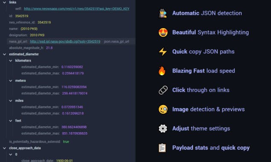This screenshot has width=271, height=162.
Task: Click the Payload stats and quick copy text
Action: point(211,148)
